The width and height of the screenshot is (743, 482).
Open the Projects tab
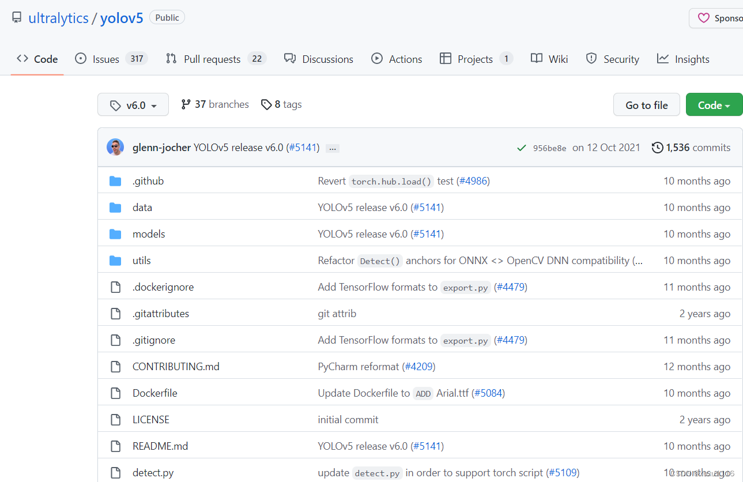[476, 59]
